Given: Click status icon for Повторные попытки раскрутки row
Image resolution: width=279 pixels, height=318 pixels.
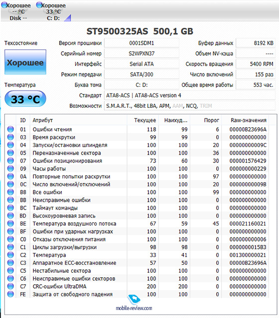Looking at the screenshot, I should click(x=10, y=176).
